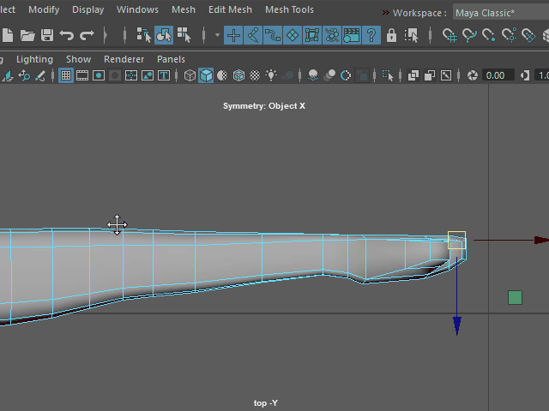Toggle the viewport grid display
The image size is (549, 411).
coord(66,75)
